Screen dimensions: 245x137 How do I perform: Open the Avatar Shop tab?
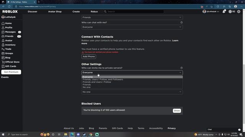(x=55, y=12)
